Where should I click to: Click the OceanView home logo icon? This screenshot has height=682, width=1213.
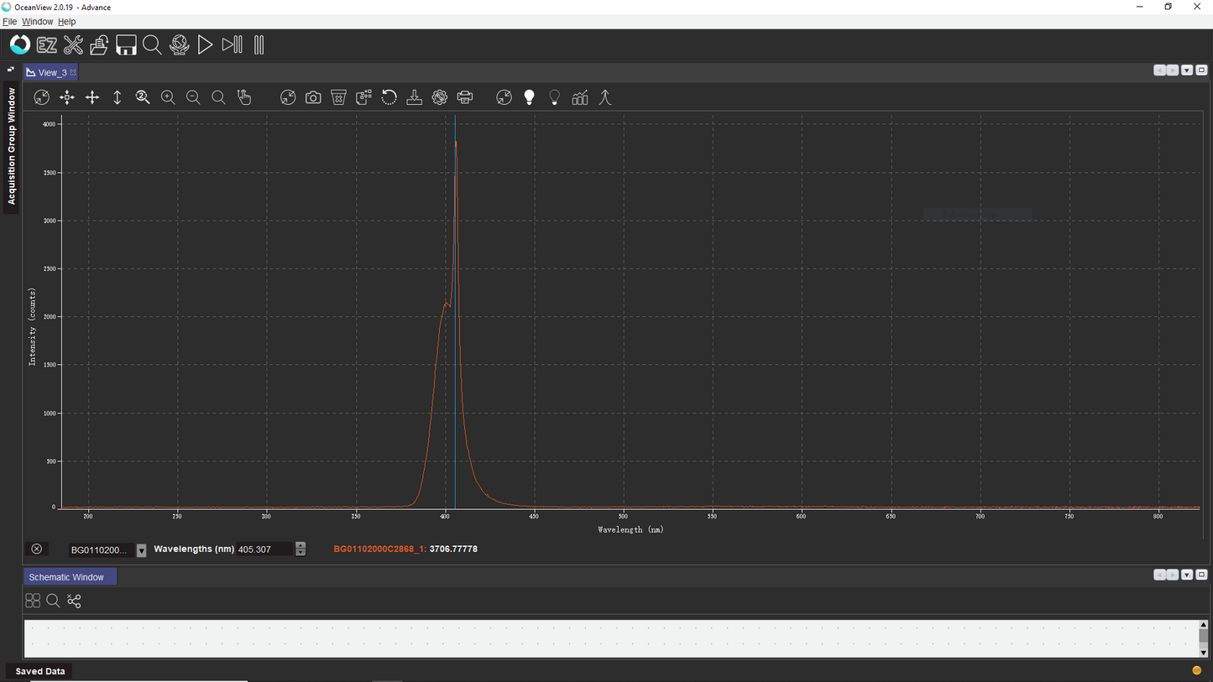coord(20,44)
